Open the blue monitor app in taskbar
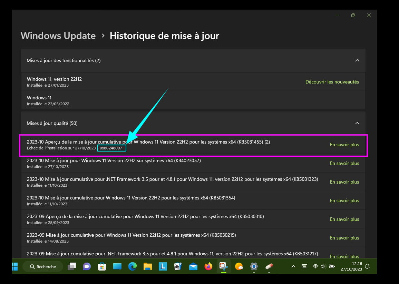This screenshot has width=399, height=284. (x=117, y=266)
